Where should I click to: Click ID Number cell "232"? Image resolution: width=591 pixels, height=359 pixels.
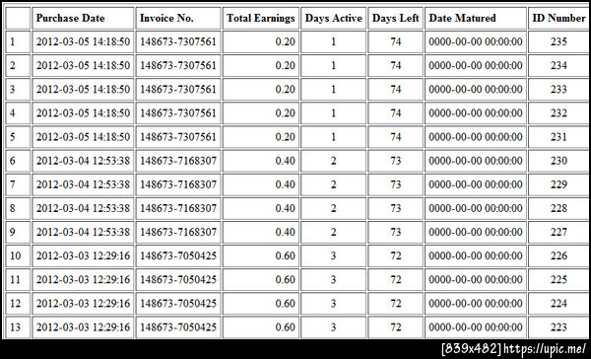pyautogui.click(x=559, y=113)
